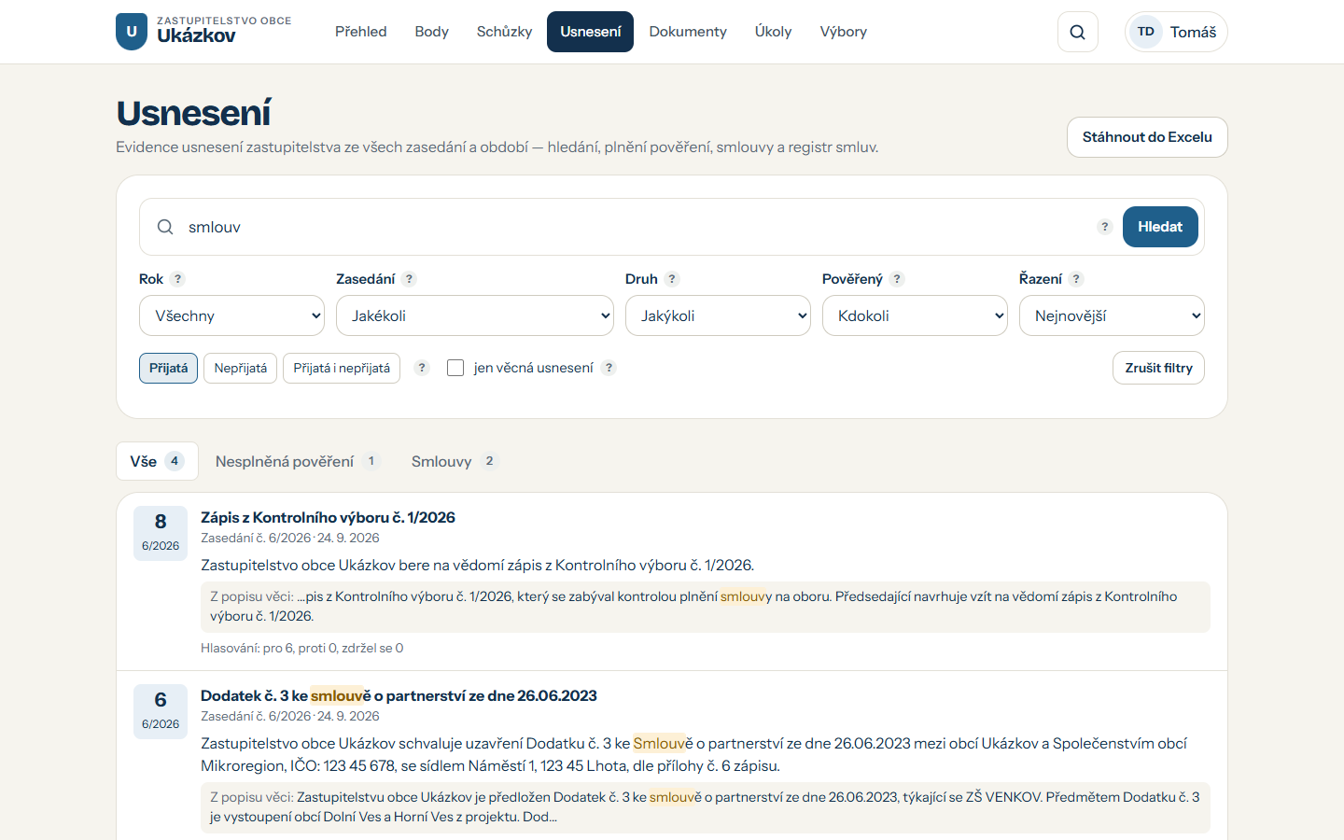Open Úkoly navigation item
This screenshot has height=840, width=1344.
pos(774,32)
